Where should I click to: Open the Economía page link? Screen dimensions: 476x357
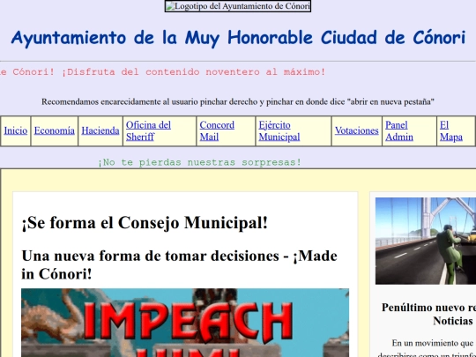tap(54, 130)
